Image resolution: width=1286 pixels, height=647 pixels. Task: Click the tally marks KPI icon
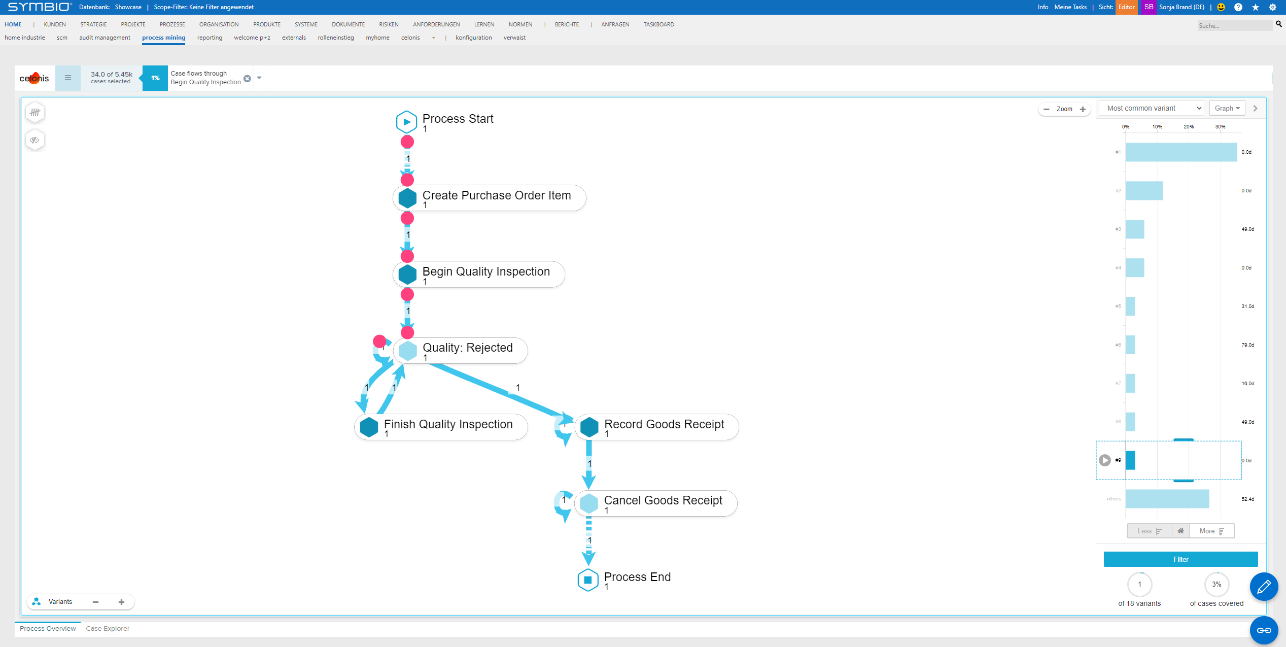(x=35, y=112)
